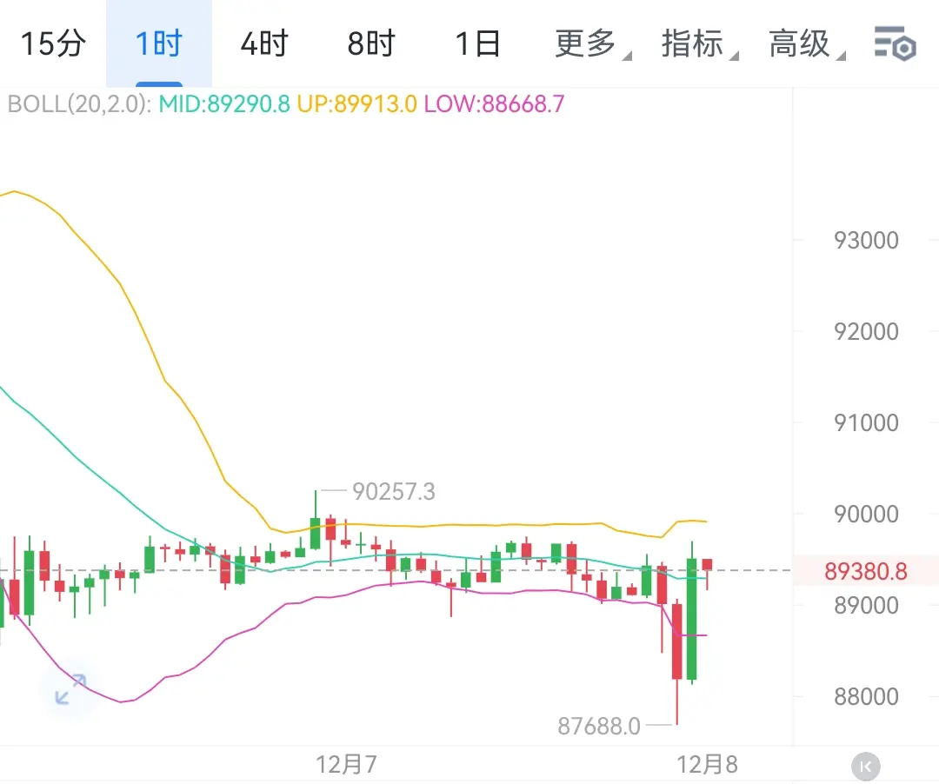Open the 指标 indicators dropdown

pos(698,43)
